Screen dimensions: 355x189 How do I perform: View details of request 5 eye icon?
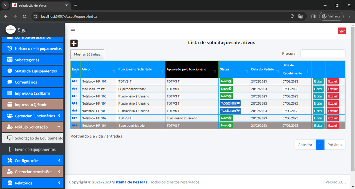[x=73, y=96]
